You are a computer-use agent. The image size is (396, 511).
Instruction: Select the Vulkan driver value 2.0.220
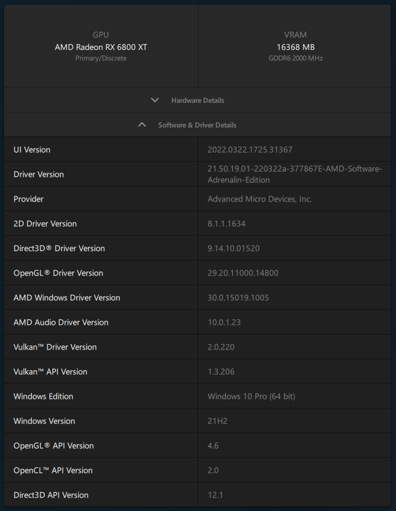pos(221,347)
